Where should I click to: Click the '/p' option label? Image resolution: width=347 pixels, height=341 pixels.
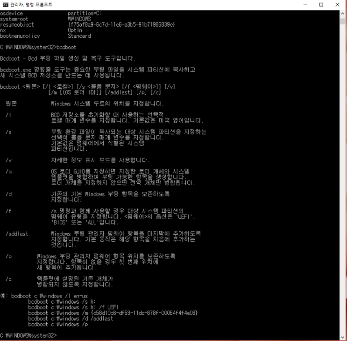click(8, 257)
